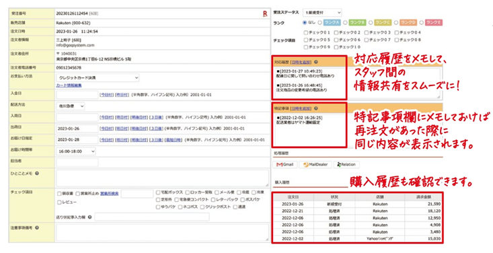This screenshot has width=493, height=253.
Task: Click purchase history amount 21,590
Action: pyautogui.click(x=434, y=205)
